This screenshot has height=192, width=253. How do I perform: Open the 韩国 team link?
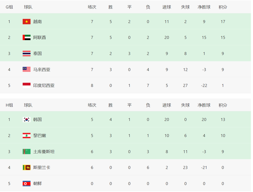[x=38, y=119]
